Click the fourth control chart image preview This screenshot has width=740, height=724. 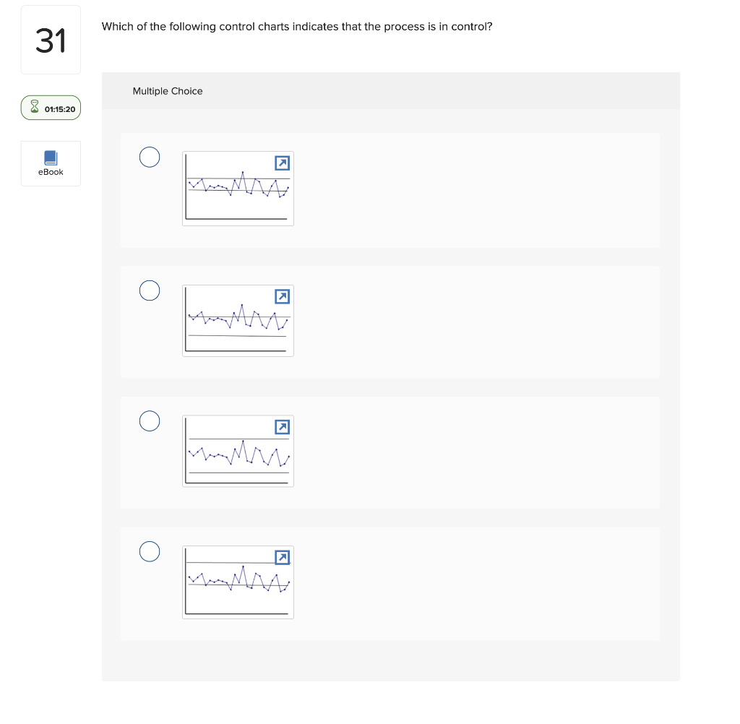238,582
